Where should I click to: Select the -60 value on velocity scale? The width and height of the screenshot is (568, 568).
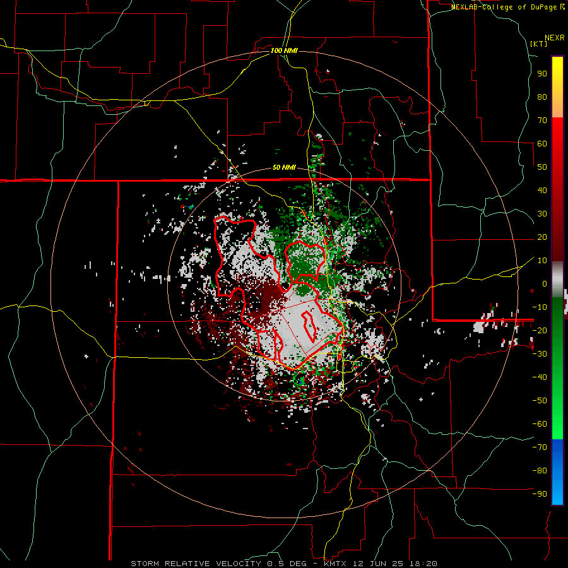(x=540, y=424)
